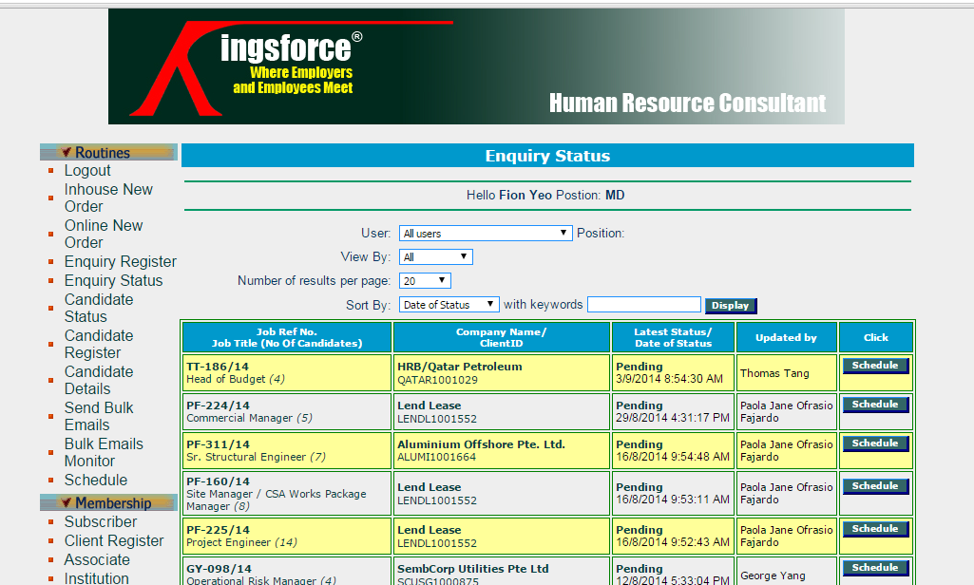
Task: Open Inhouse New Order page
Action: pyautogui.click(x=108, y=198)
